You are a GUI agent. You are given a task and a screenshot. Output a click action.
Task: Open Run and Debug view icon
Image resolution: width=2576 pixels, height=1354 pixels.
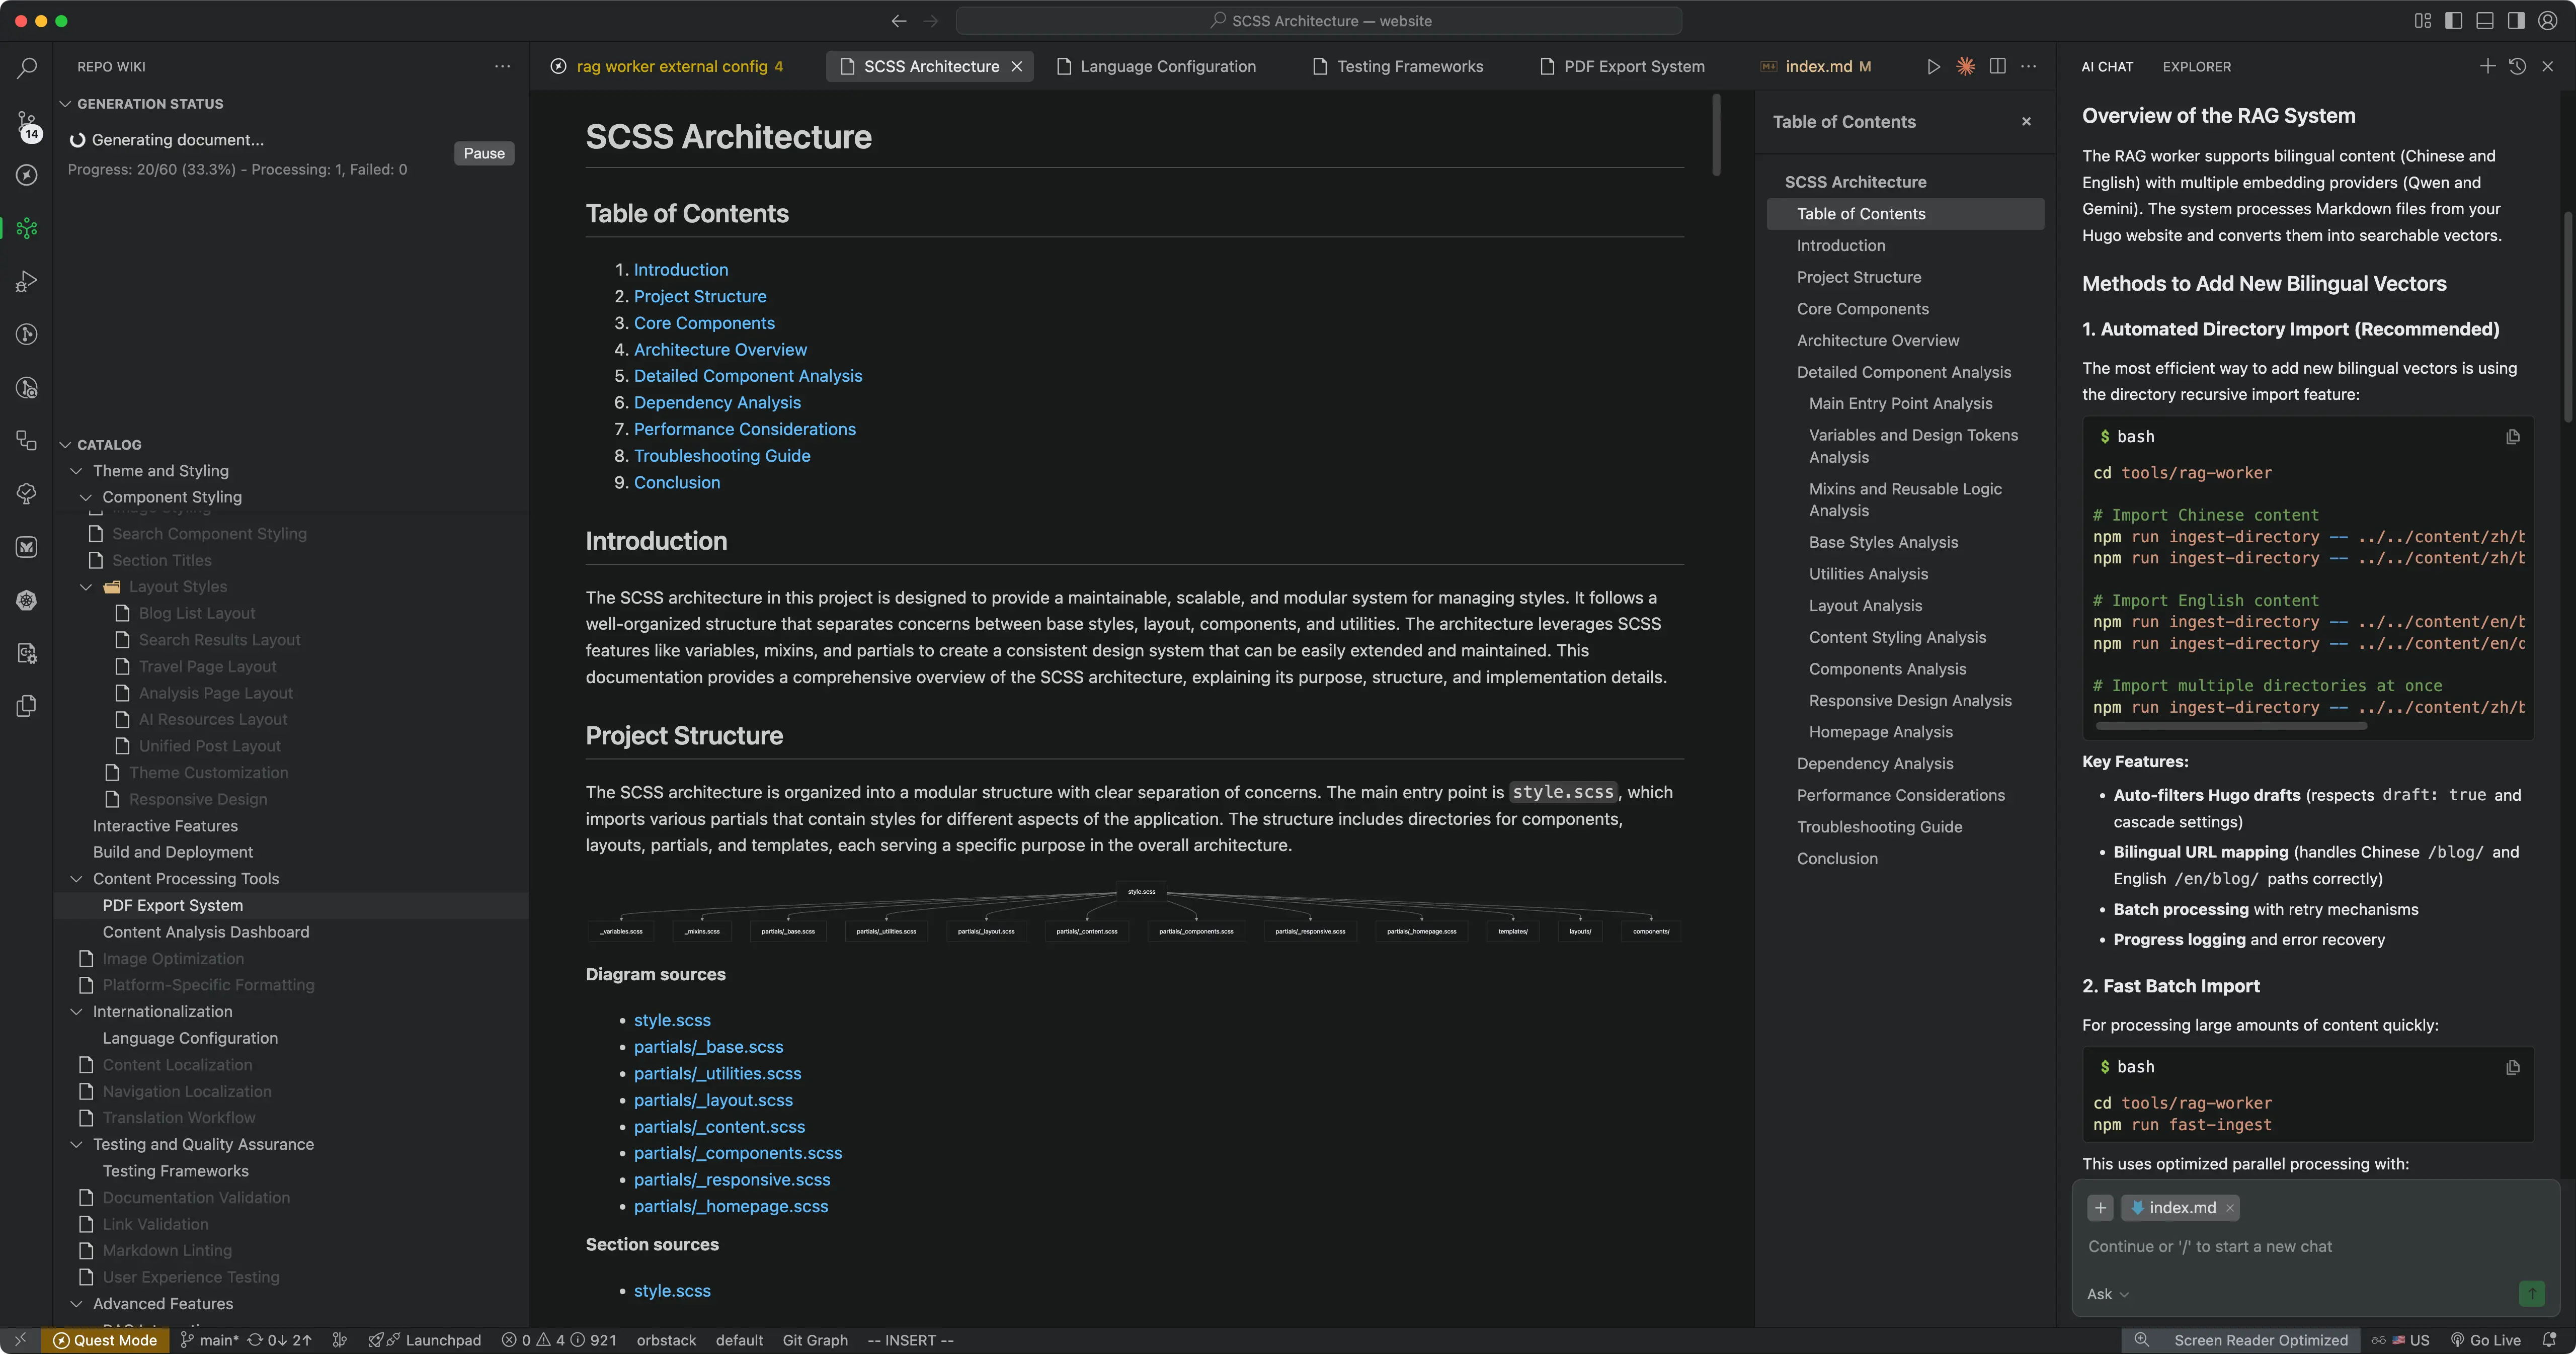[x=27, y=281]
